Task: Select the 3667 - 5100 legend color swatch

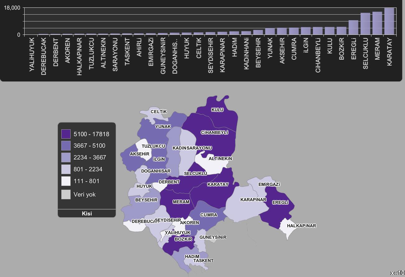Action: pyautogui.click(x=66, y=146)
